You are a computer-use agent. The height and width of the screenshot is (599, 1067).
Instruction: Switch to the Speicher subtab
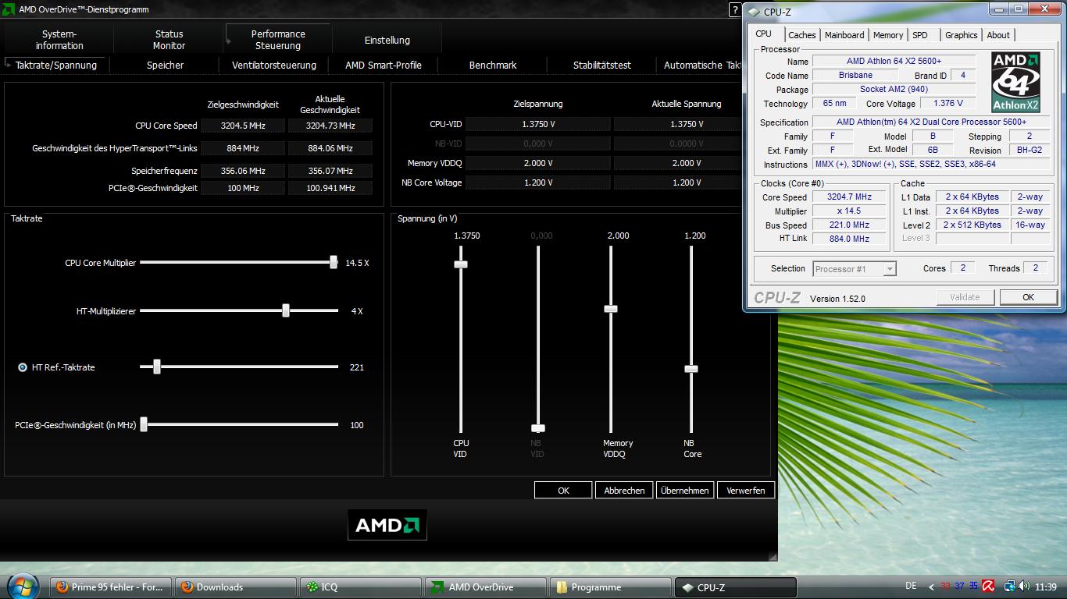[165, 66]
